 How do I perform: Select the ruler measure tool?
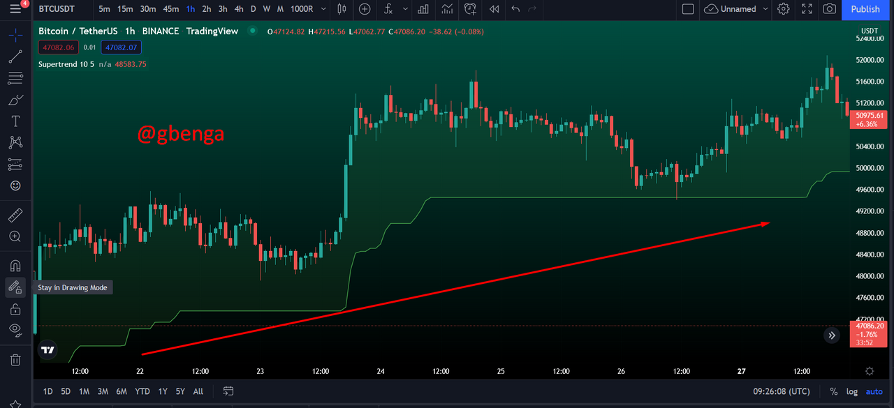tap(15, 216)
